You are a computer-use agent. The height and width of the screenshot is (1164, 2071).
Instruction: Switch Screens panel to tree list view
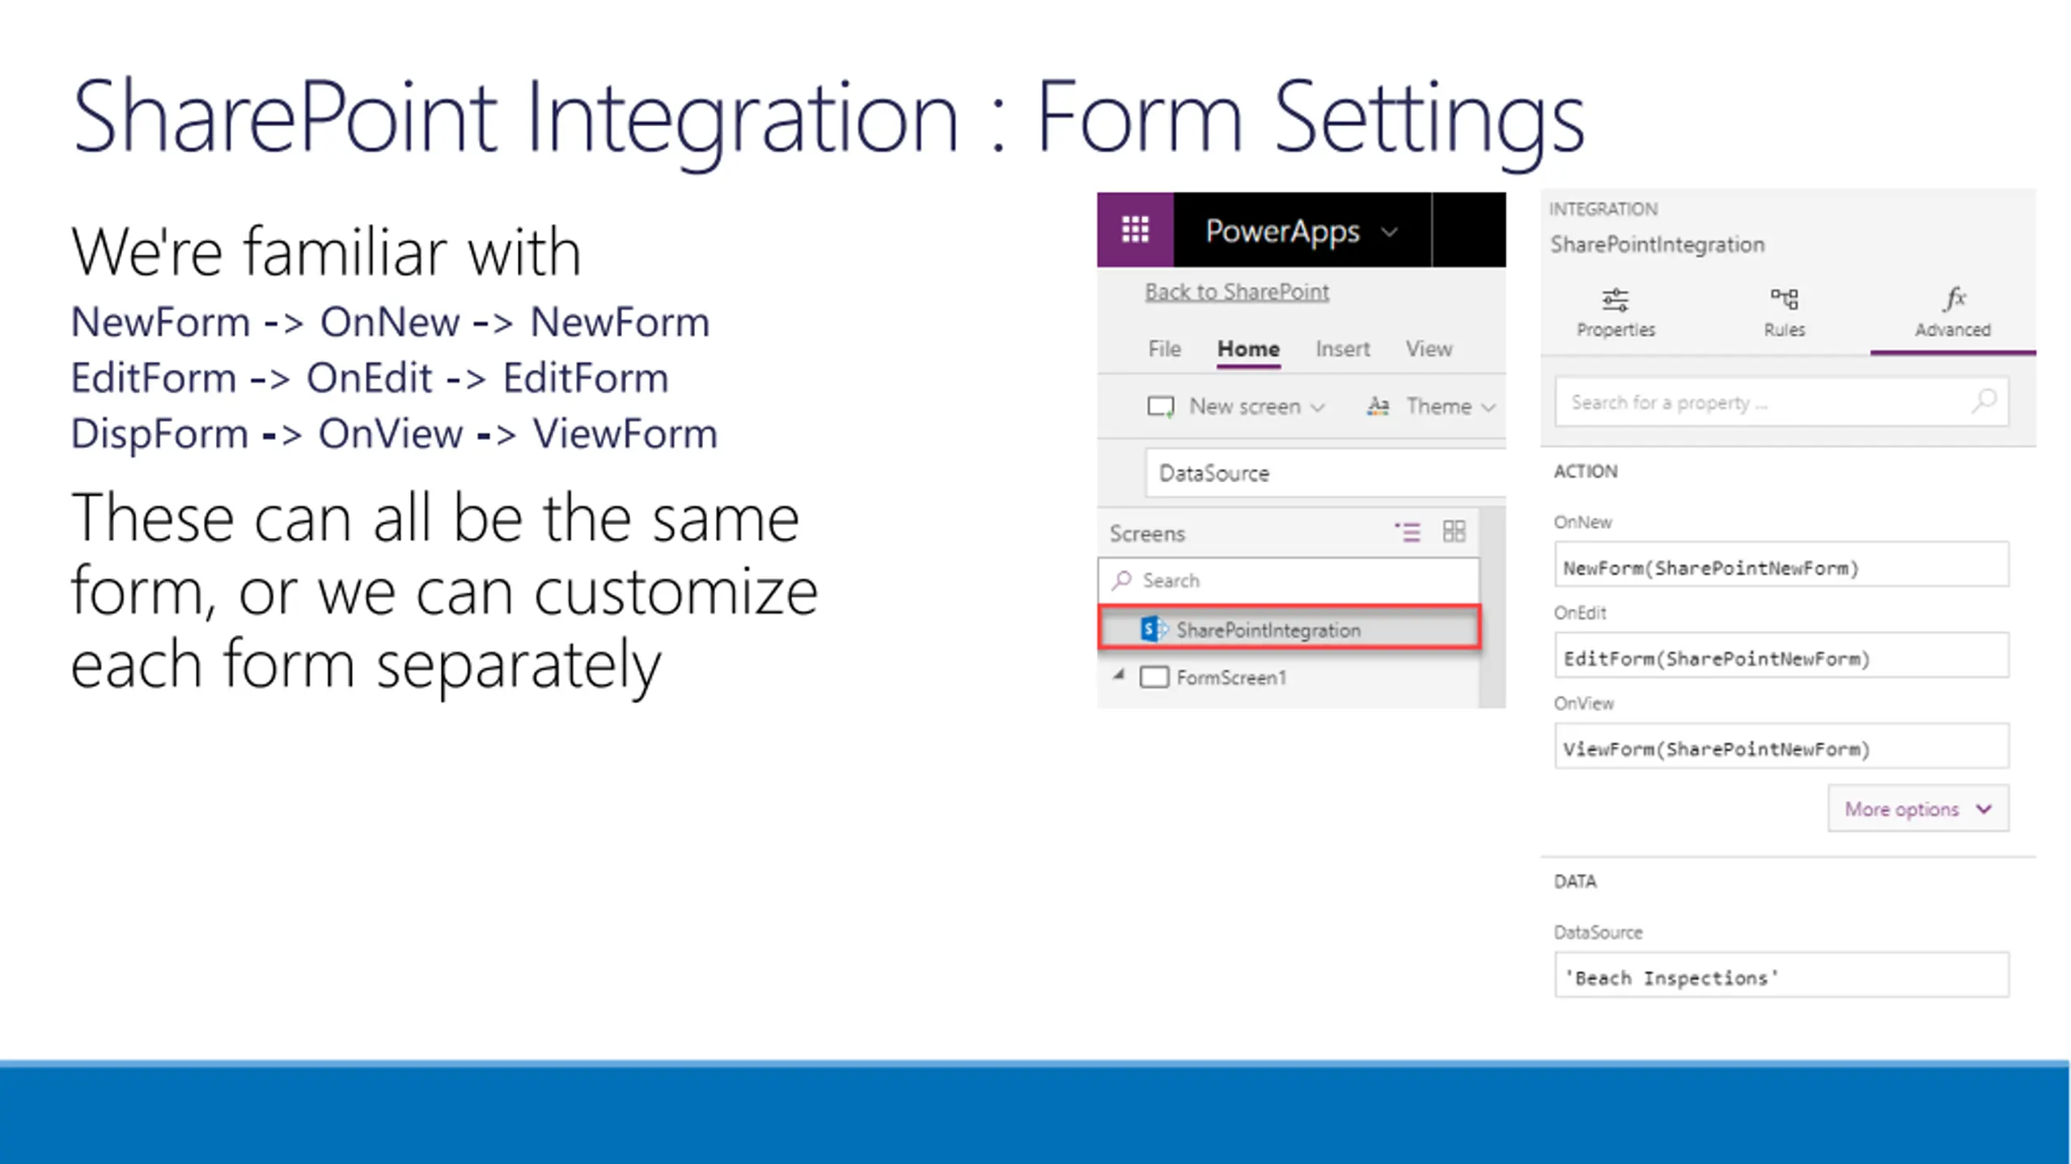(x=1407, y=531)
